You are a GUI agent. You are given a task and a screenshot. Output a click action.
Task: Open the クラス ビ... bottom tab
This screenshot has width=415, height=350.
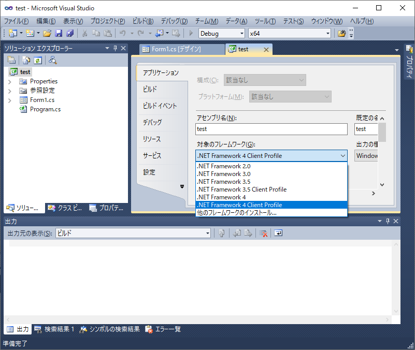coord(65,208)
